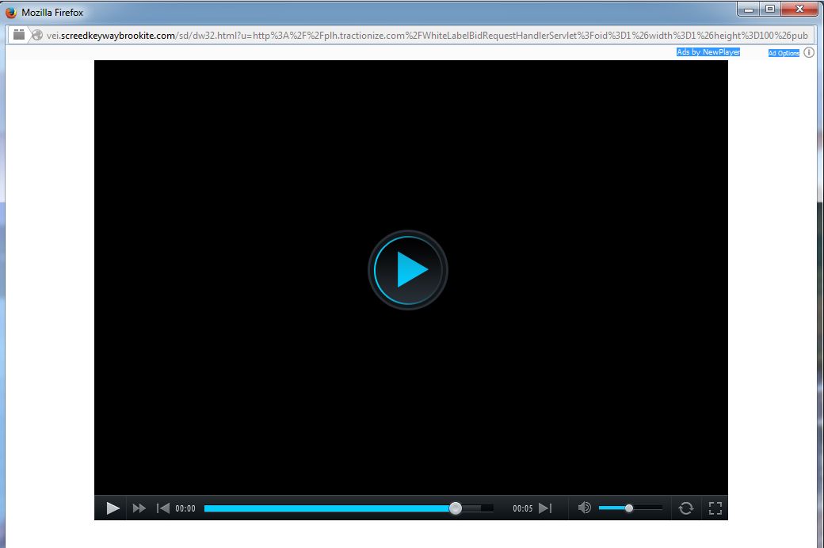Viewport: 824px width, 548px height.
Task: Open the info circle icon at top right
Action: (x=808, y=51)
